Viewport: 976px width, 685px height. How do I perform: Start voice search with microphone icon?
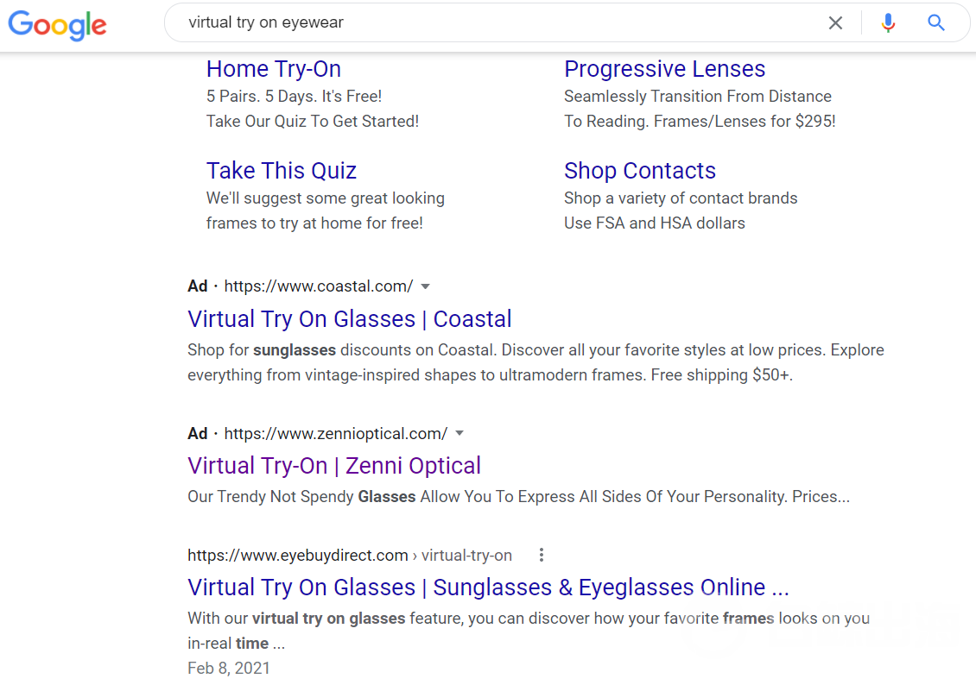(888, 23)
